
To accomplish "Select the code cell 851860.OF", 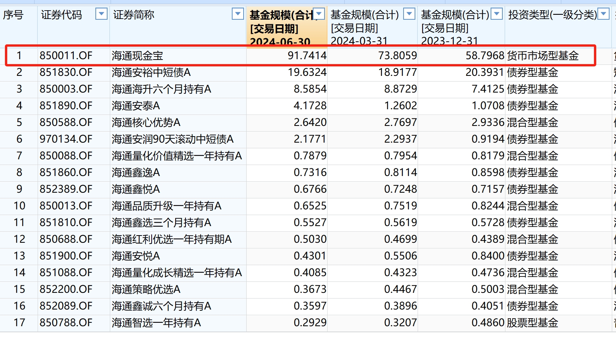I will coord(66,173).
